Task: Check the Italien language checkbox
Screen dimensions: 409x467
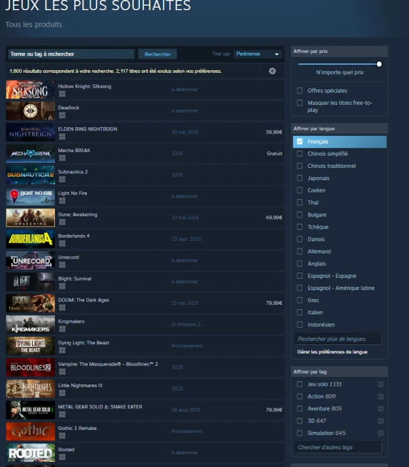Action: pos(300,312)
